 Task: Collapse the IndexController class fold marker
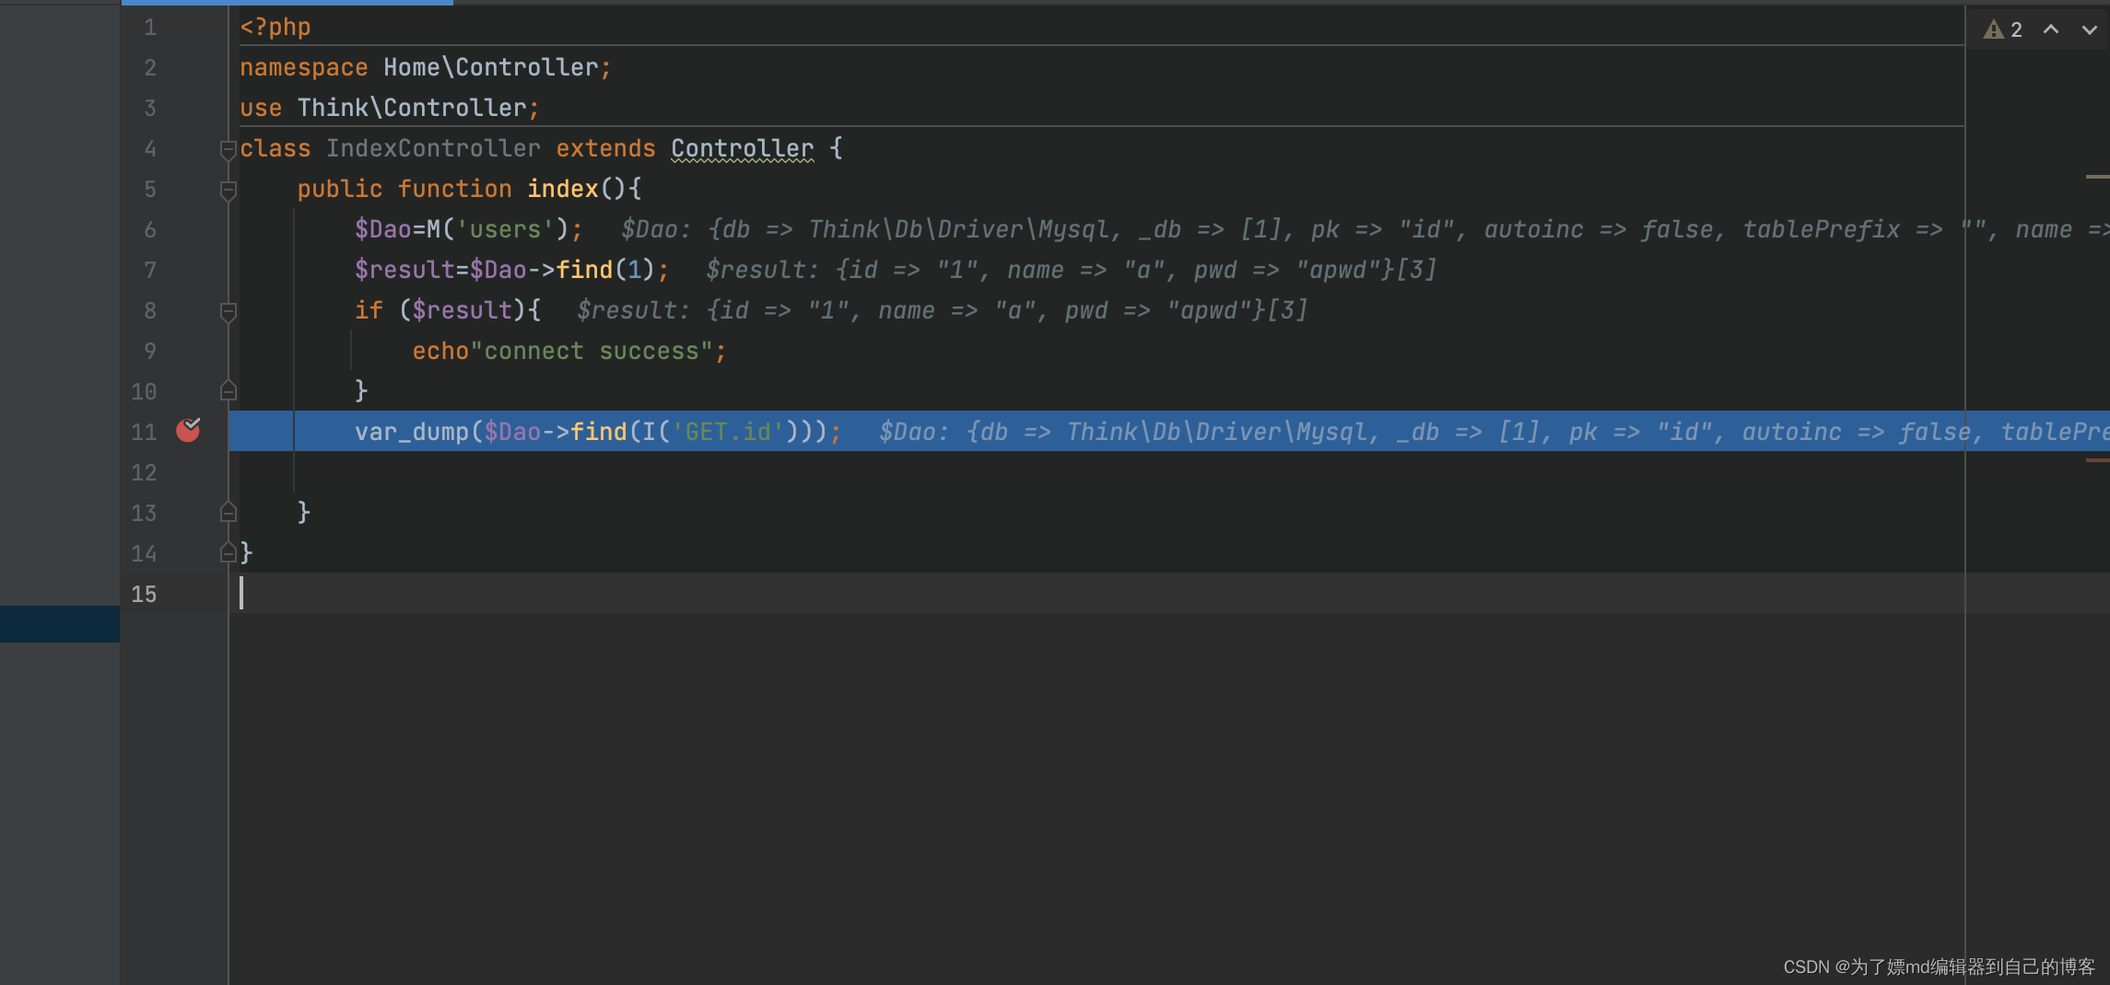(x=229, y=149)
